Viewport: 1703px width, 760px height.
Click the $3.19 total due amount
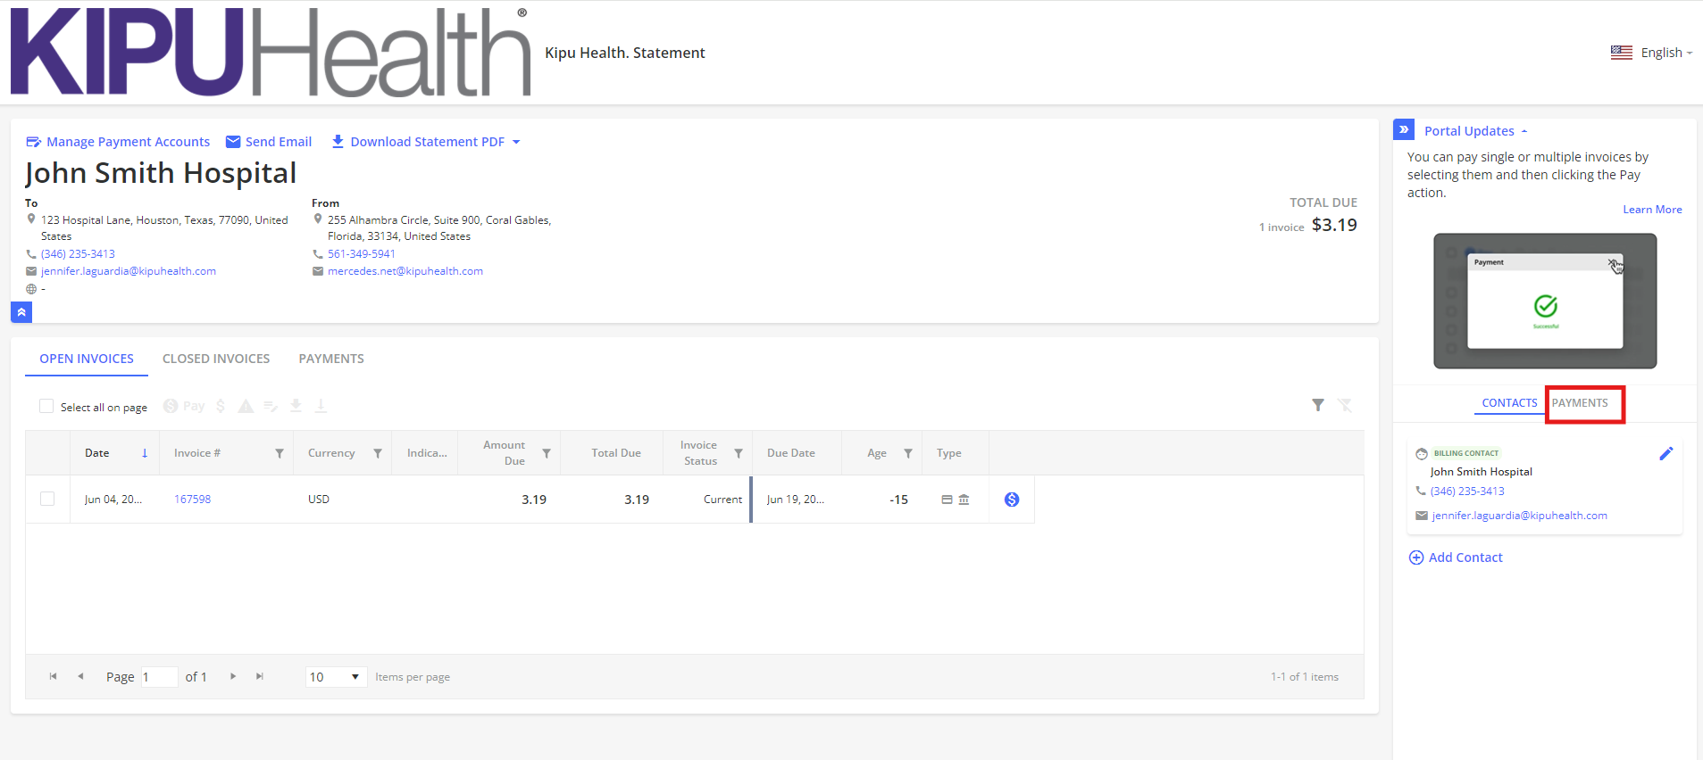point(1334,225)
